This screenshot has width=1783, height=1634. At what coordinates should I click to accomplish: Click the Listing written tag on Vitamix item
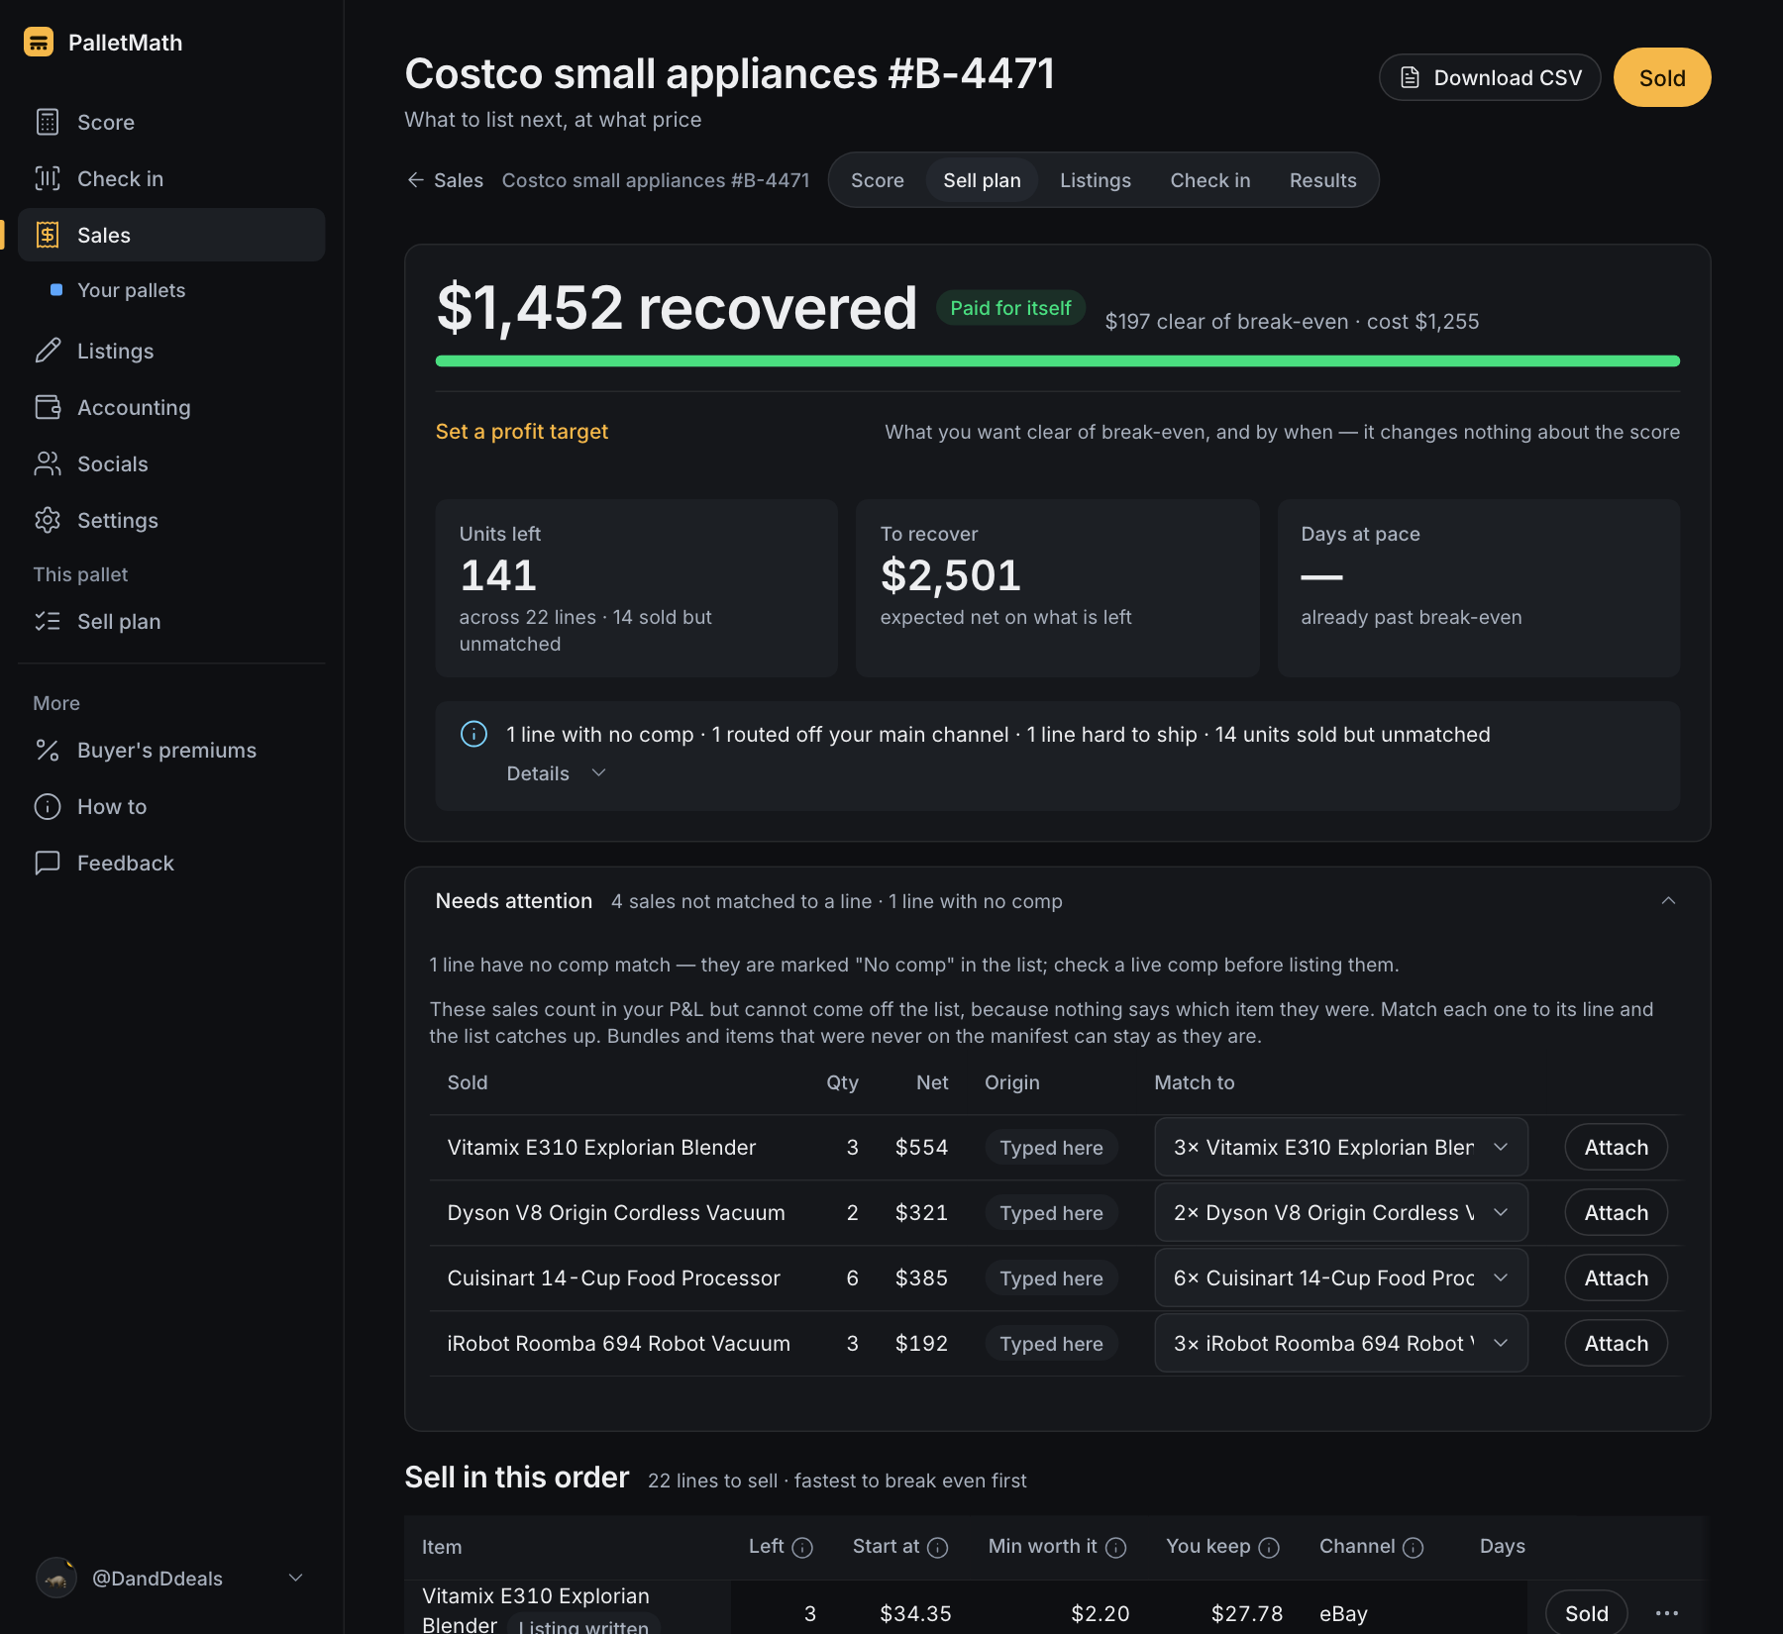coord(583,1625)
